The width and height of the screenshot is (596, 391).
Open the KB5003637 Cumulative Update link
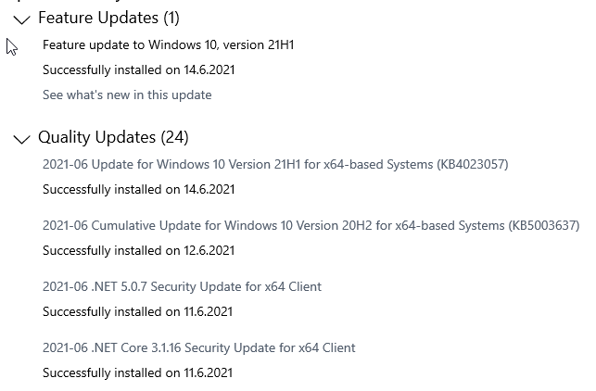pos(311,225)
